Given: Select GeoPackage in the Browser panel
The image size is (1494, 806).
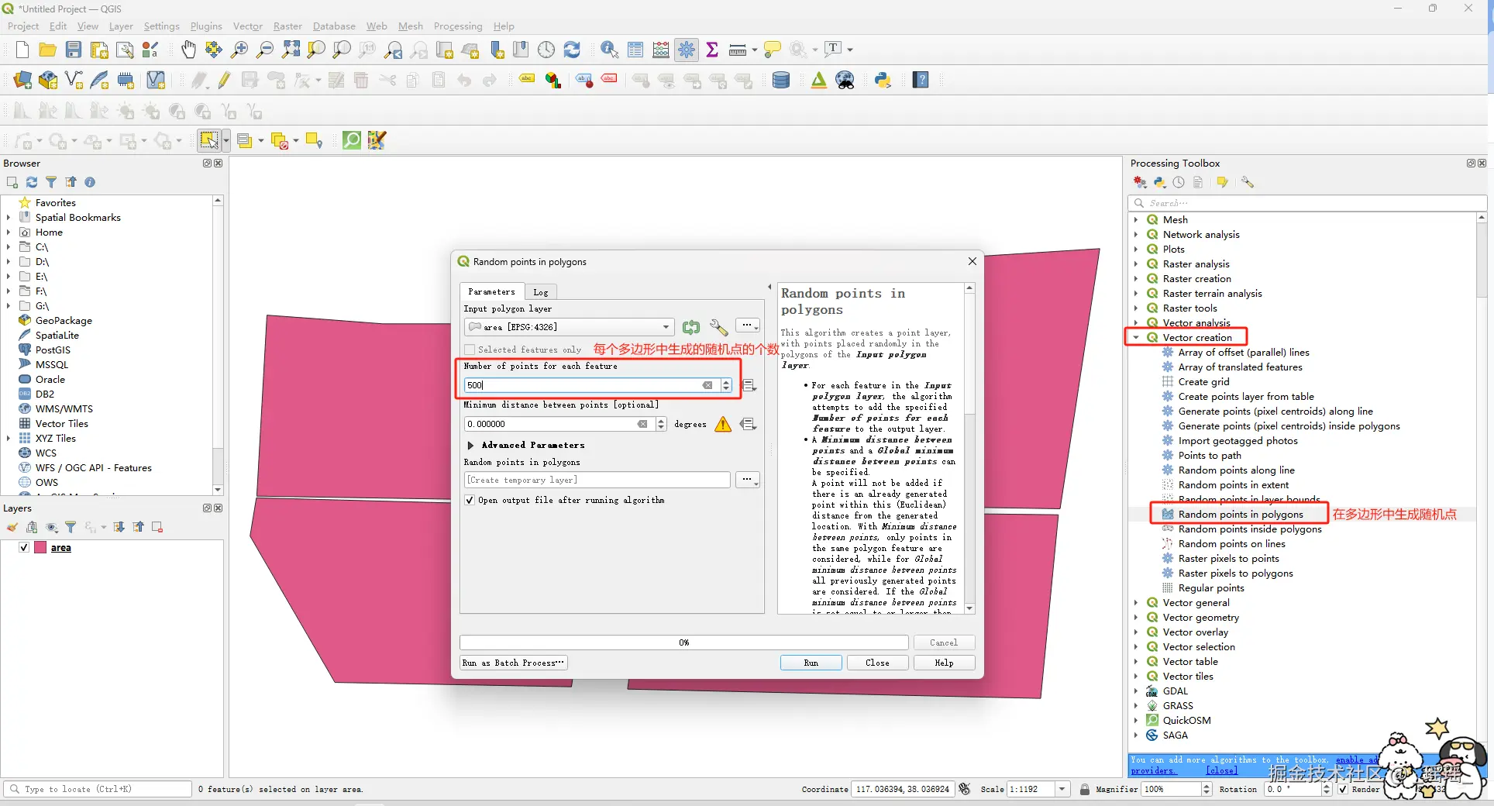Looking at the screenshot, I should [x=64, y=320].
